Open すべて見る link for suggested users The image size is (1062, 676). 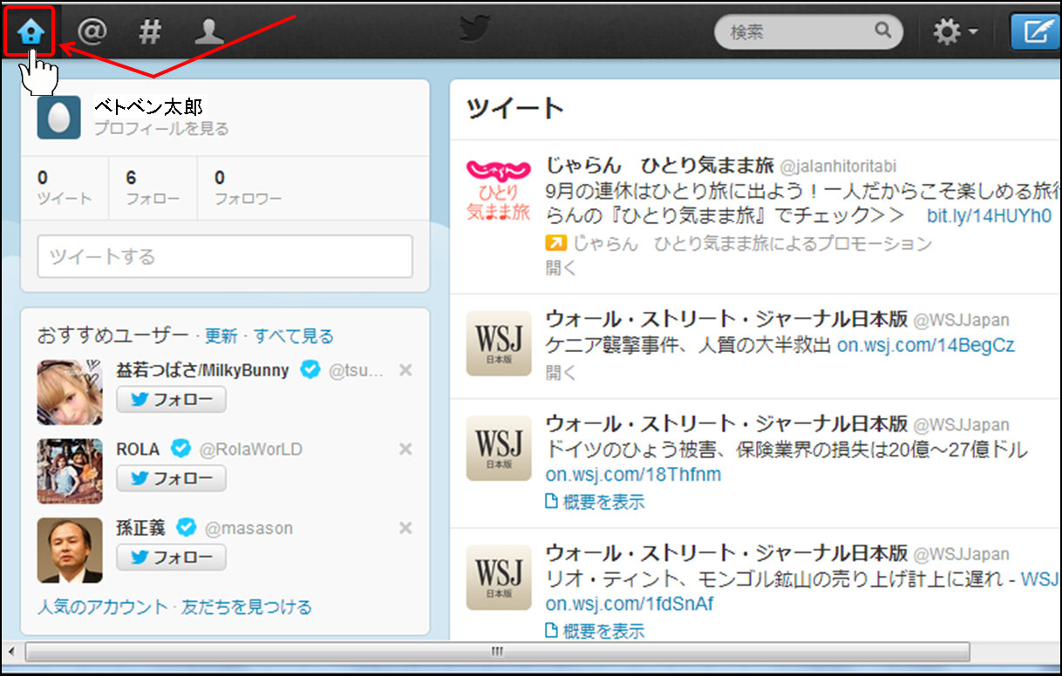(294, 336)
